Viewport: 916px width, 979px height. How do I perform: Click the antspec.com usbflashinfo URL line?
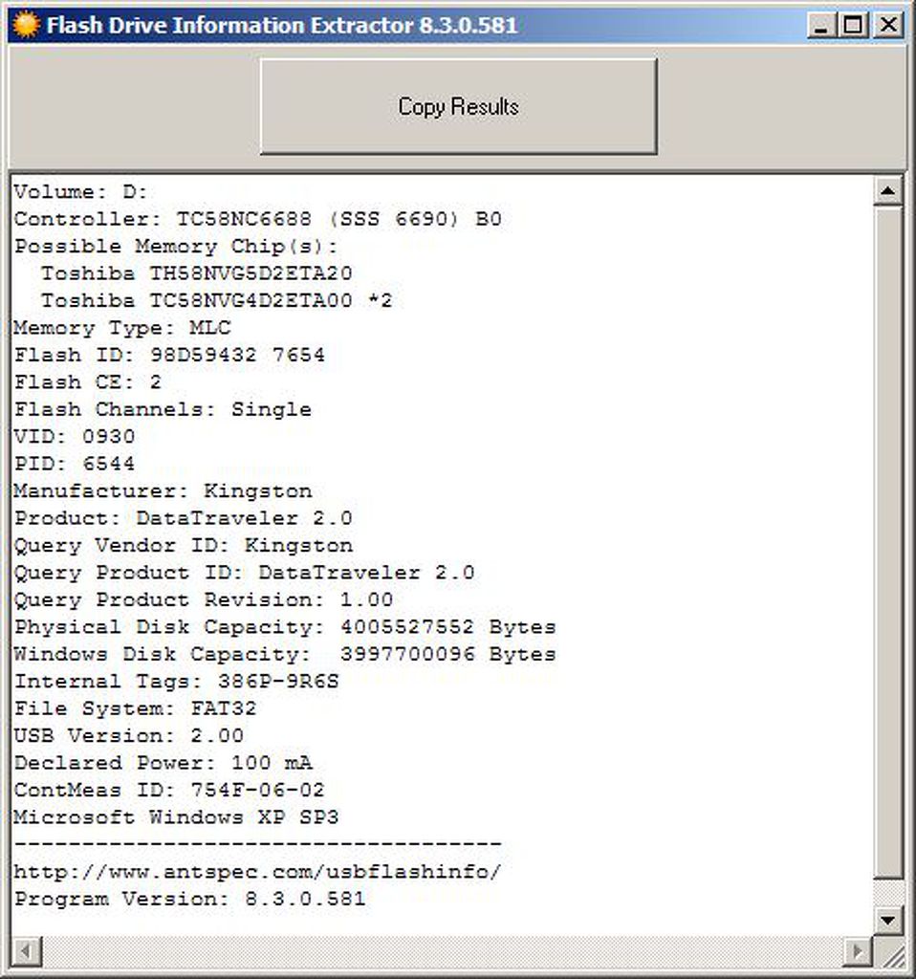point(257,872)
